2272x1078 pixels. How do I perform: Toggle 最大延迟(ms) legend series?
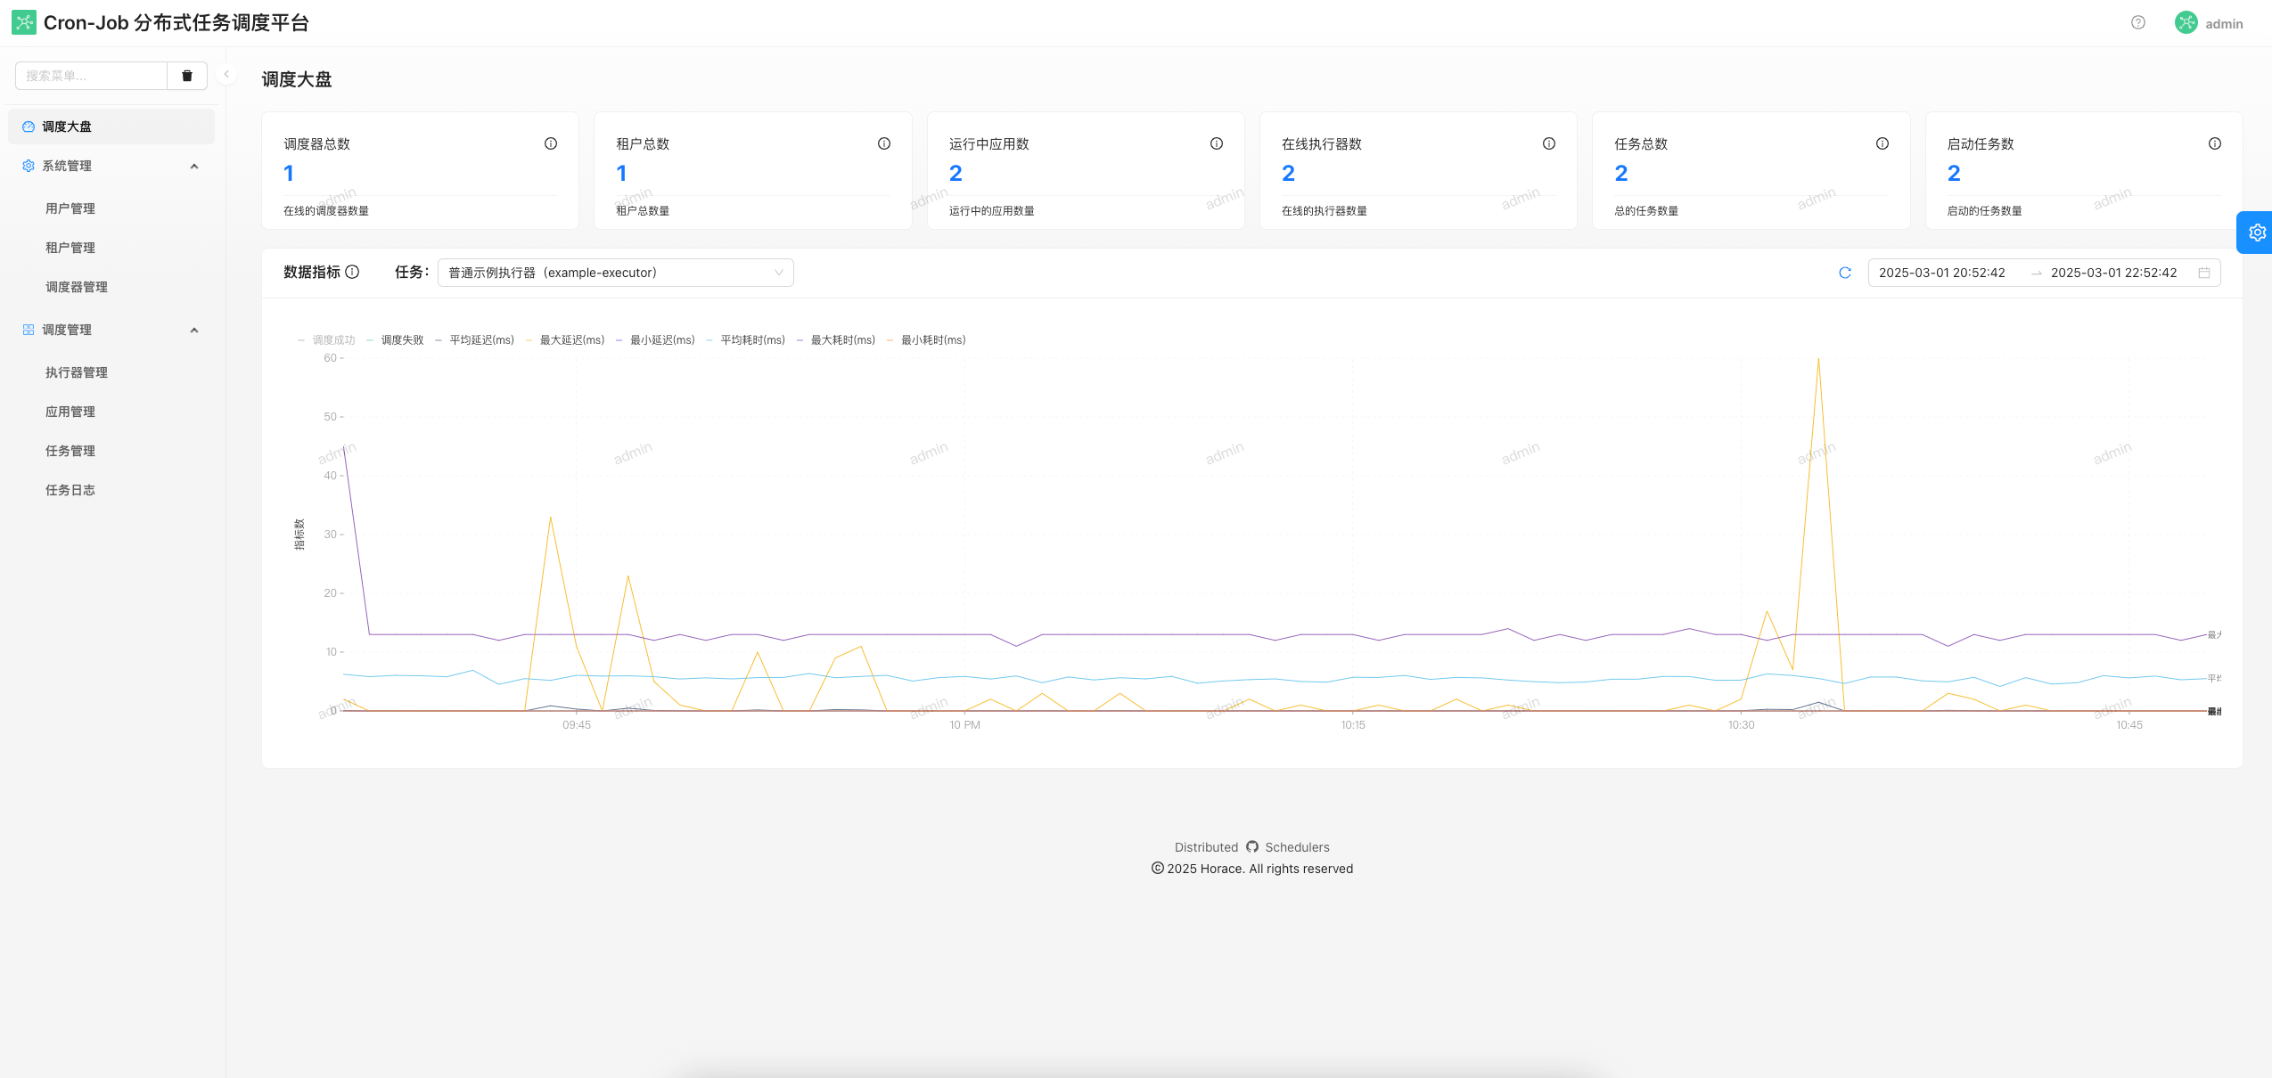click(x=565, y=340)
